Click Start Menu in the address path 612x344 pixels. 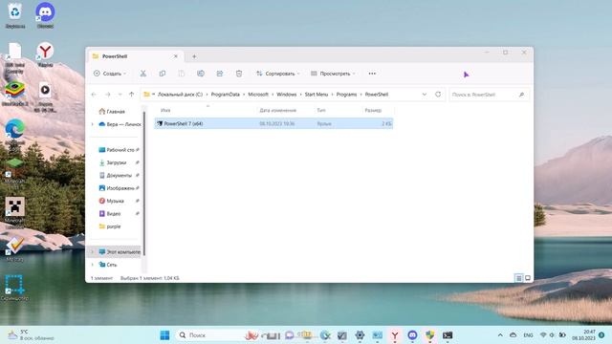click(317, 95)
